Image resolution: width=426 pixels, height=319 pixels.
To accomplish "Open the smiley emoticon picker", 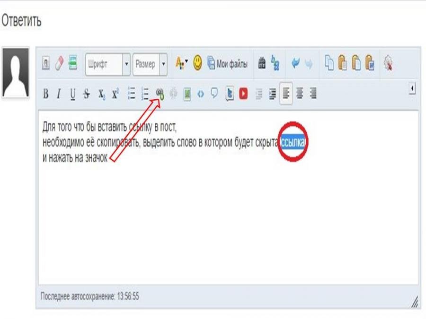I will [x=197, y=63].
